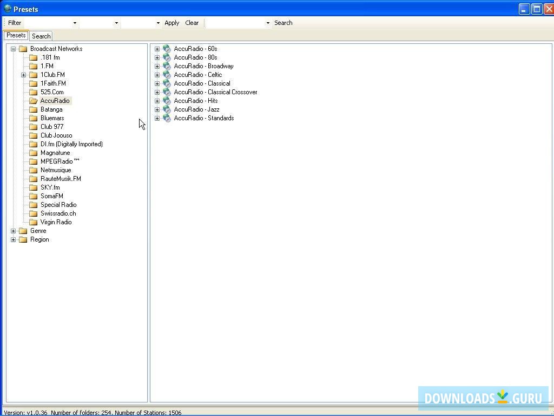Open the third filter dropdown before Apply

pos(158,23)
